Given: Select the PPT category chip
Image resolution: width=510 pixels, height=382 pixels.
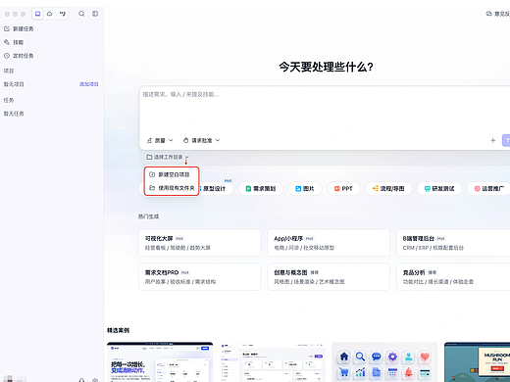Looking at the screenshot, I should pos(343,189).
